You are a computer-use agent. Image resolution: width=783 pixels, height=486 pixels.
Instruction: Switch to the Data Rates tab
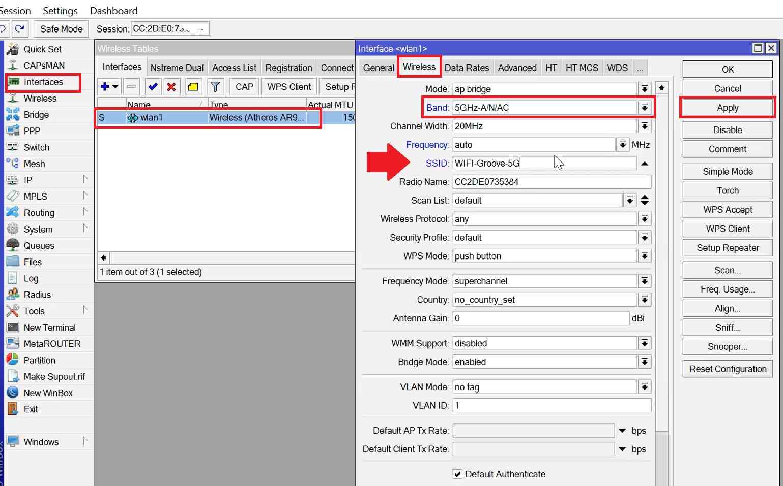467,68
